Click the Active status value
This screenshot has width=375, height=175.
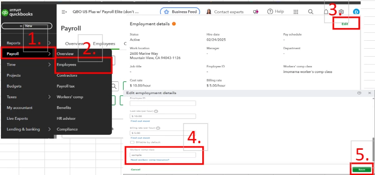tap(135, 40)
